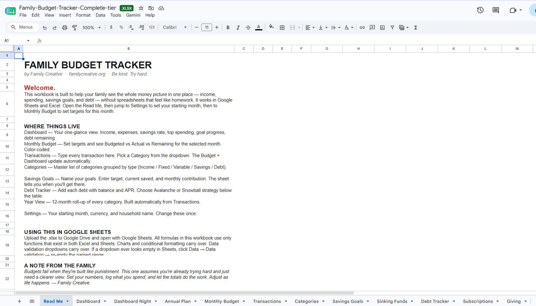The height and width of the screenshot is (306, 536).
Task: Open the Borders tool
Action: [x=282, y=27]
